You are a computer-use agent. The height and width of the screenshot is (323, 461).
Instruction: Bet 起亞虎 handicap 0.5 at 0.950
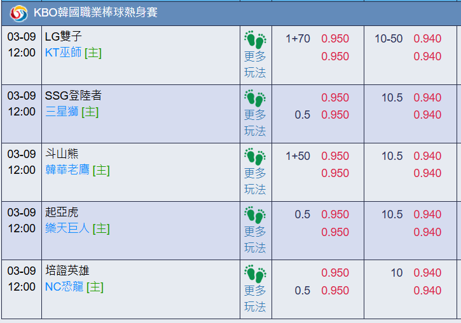[x=335, y=214]
